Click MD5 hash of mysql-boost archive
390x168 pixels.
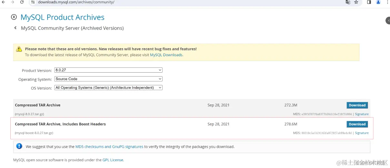click(x=326, y=133)
